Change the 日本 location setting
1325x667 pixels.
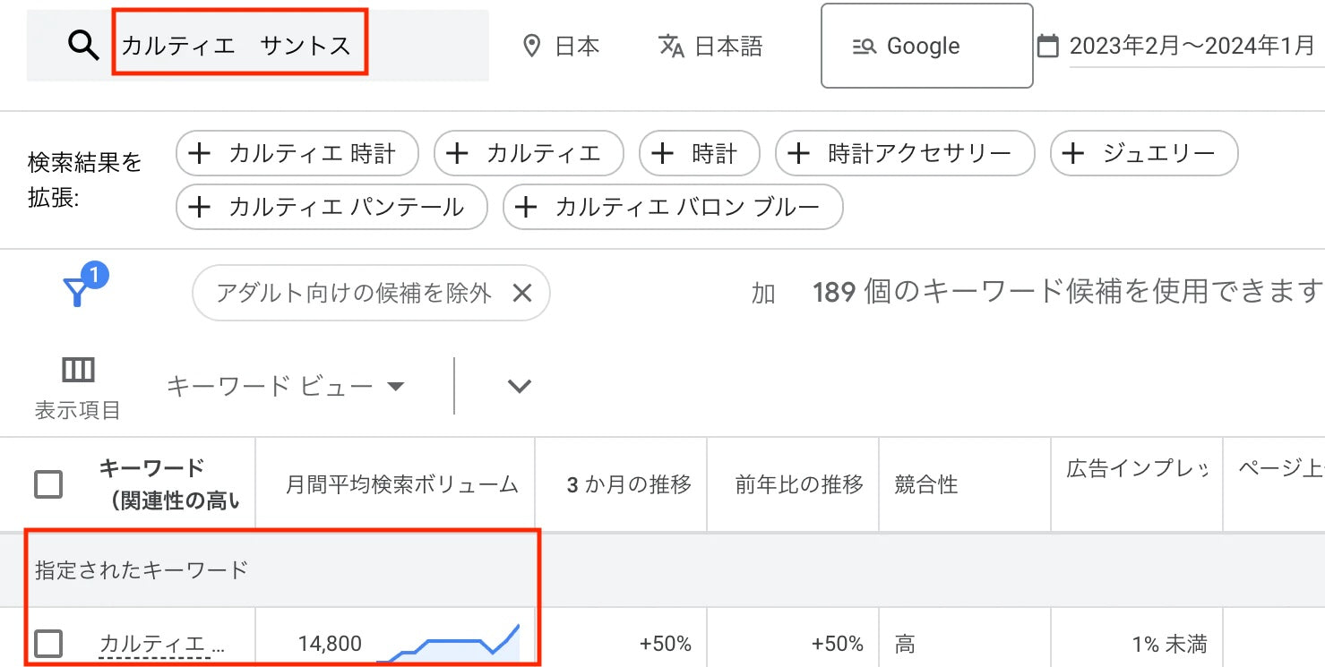point(562,46)
